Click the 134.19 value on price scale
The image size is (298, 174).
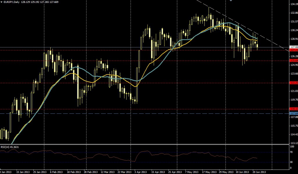294,4
